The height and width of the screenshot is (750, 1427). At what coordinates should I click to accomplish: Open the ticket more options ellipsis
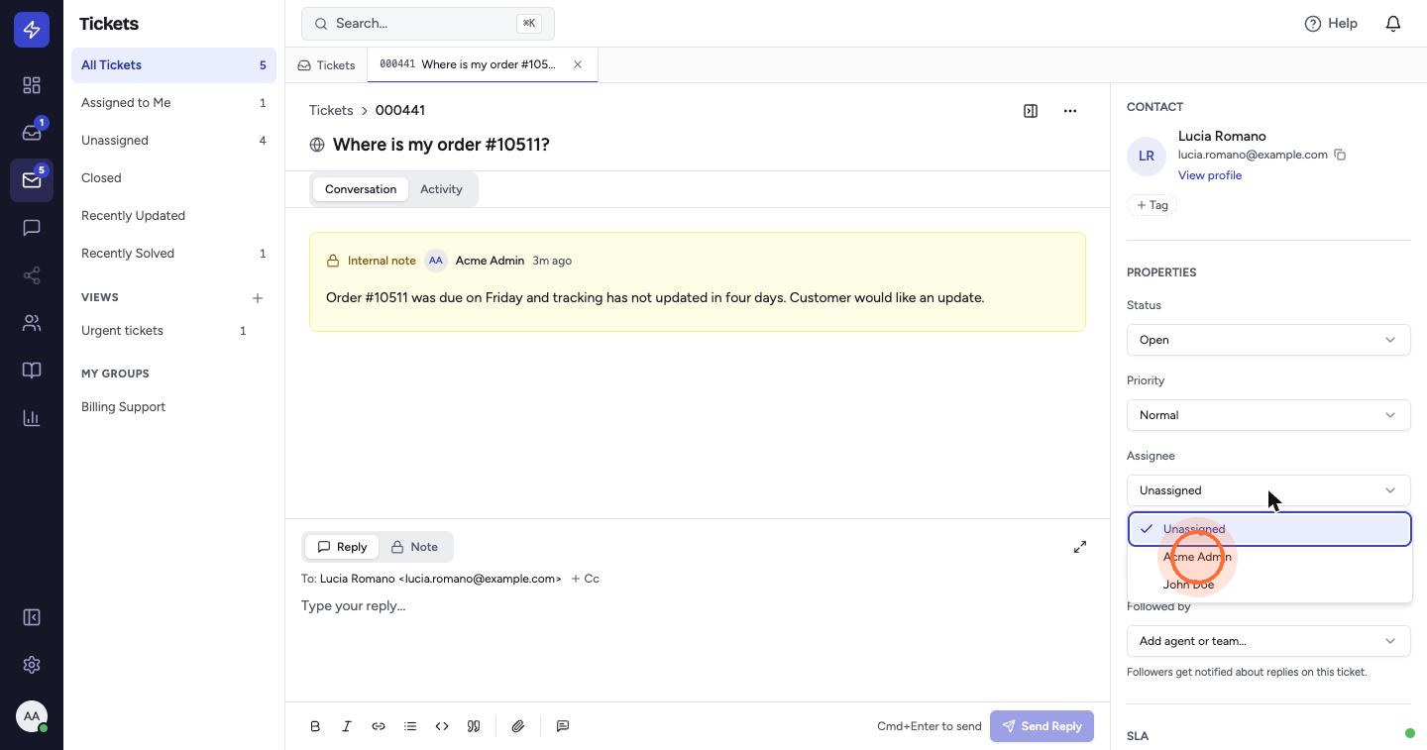(x=1070, y=111)
